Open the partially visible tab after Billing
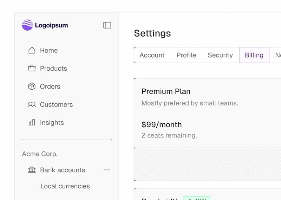281x200 pixels. [277, 55]
